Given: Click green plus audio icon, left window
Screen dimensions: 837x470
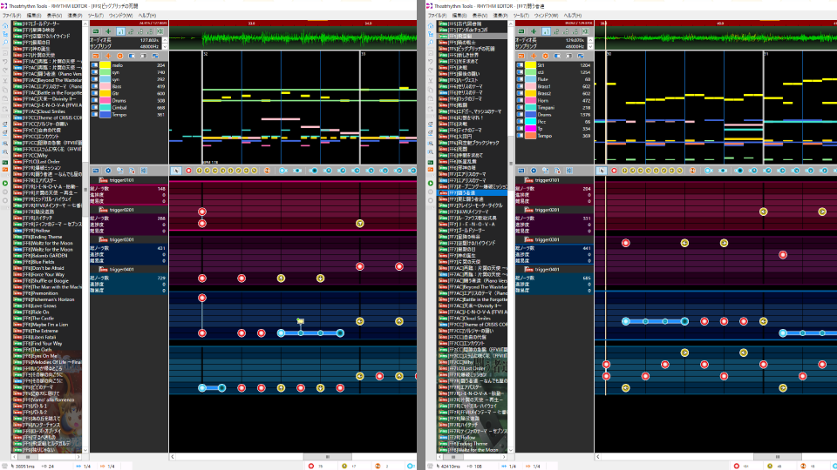Looking at the screenshot, I should [108, 31].
